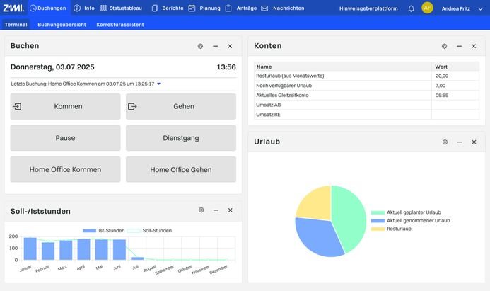Expand the Andrea Fritz user dropdown
Screen dimensions: 490x291
480,8
